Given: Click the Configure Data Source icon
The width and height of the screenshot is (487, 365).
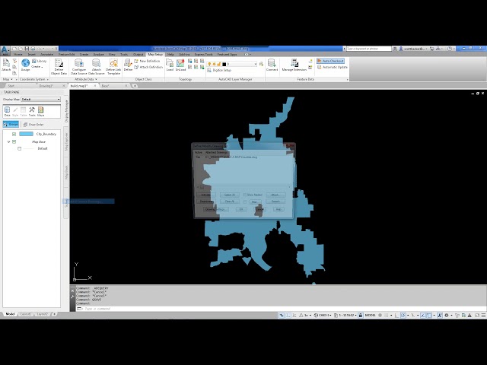Looking at the screenshot, I should click(x=79, y=67).
